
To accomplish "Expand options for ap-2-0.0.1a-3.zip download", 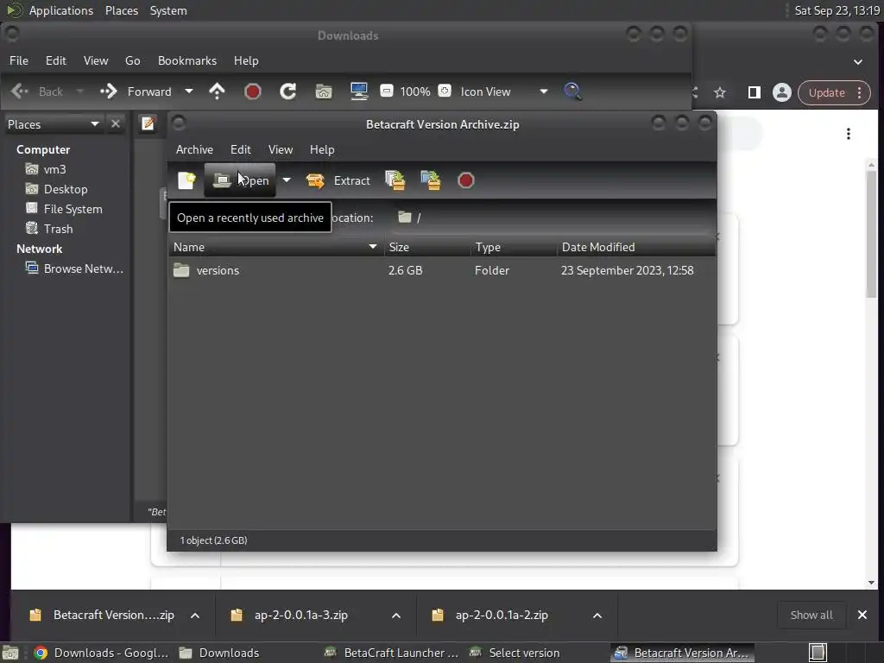I will [x=396, y=615].
